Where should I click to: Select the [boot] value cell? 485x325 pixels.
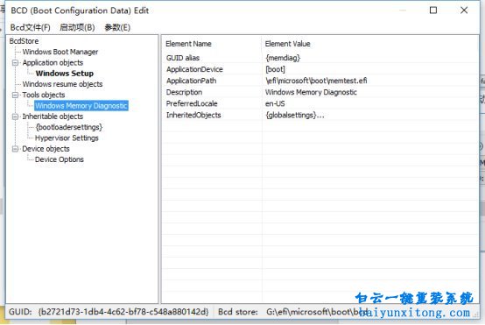[x=275, y=69]
